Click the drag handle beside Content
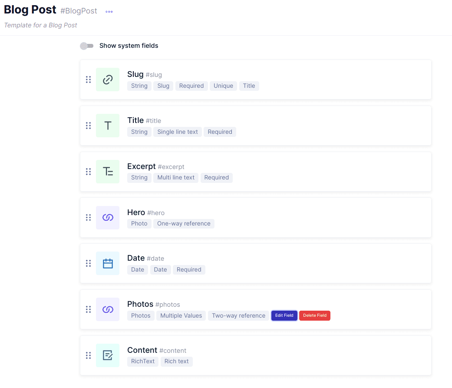Screen dimensions: 452x388 [89, 355]
